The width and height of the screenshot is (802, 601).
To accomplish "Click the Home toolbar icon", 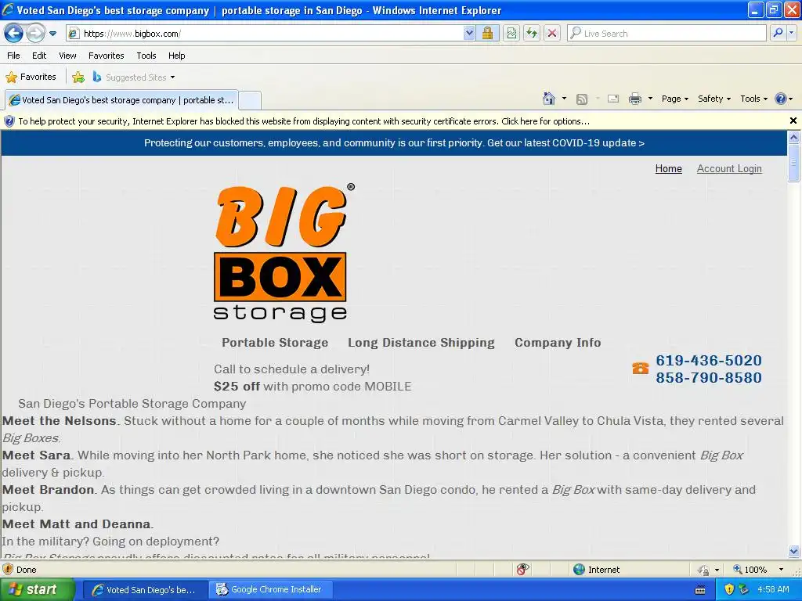I will coord(549,99).
